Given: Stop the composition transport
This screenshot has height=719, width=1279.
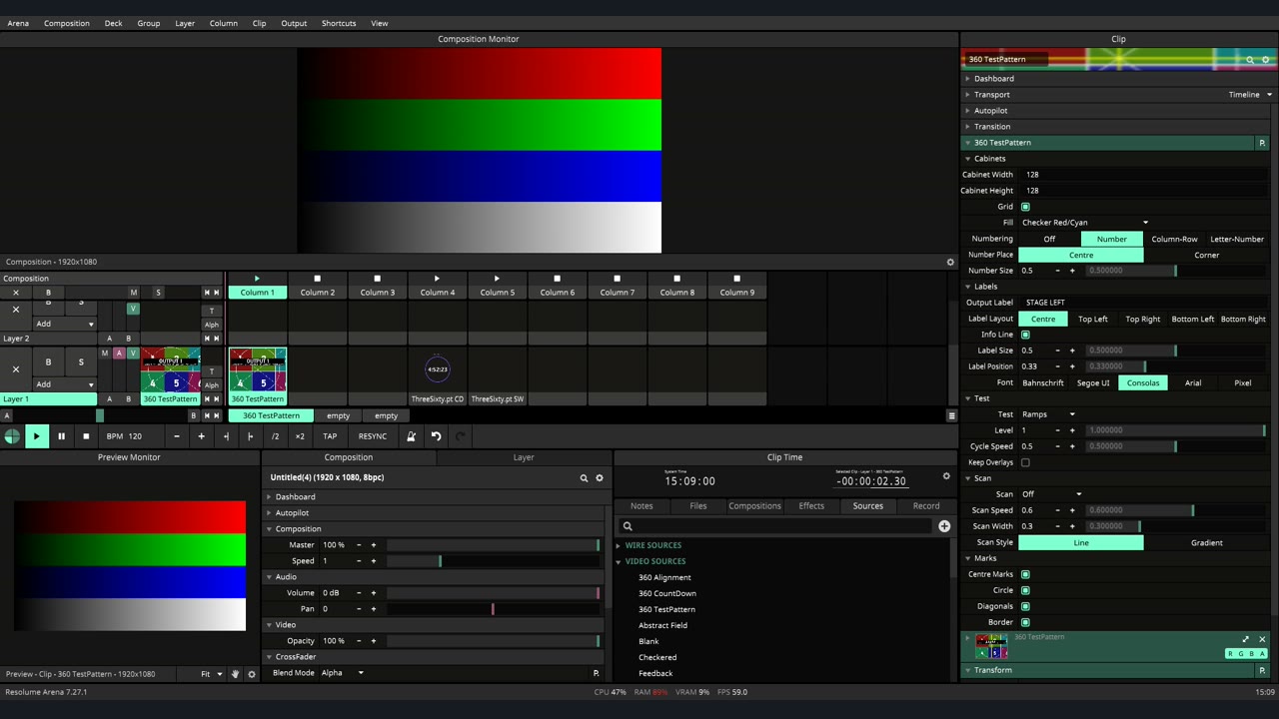Looking at the screenshot, I should point(86,436).
